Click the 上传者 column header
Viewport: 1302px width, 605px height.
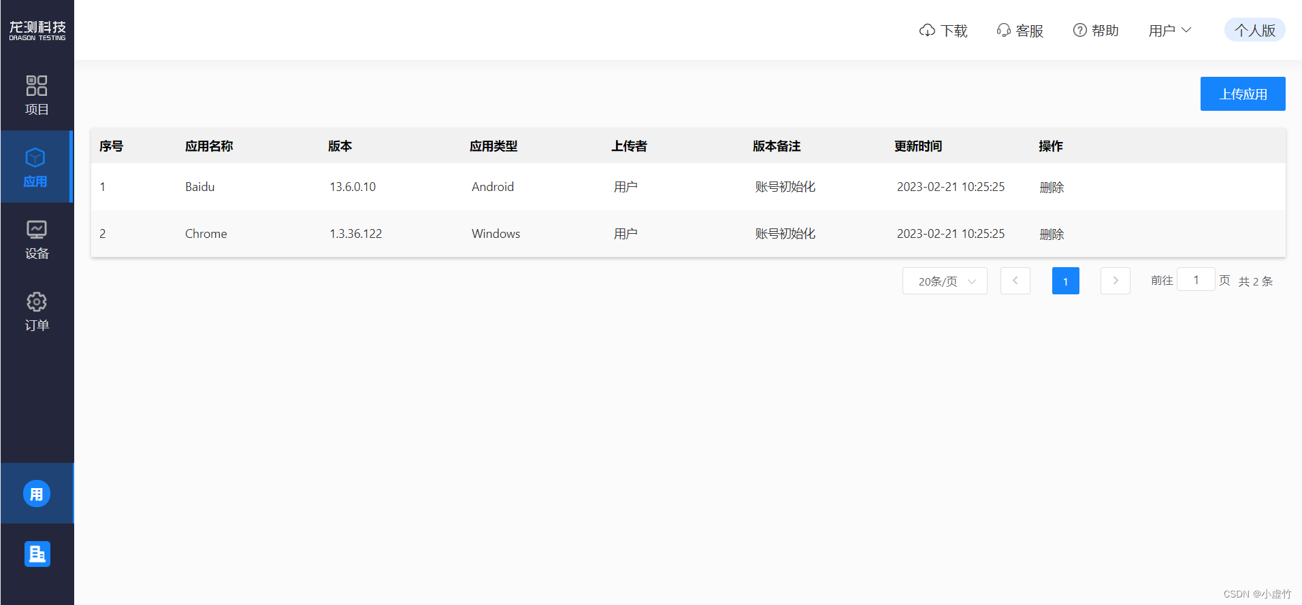click(629, 146)
